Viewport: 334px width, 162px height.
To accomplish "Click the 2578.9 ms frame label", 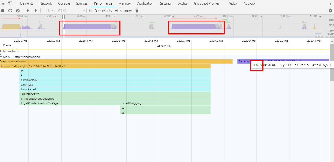I will click(164, 45).
